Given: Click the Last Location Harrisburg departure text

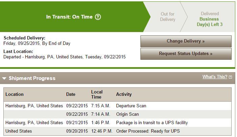Looking at the screenshot, I should (64, 57).
